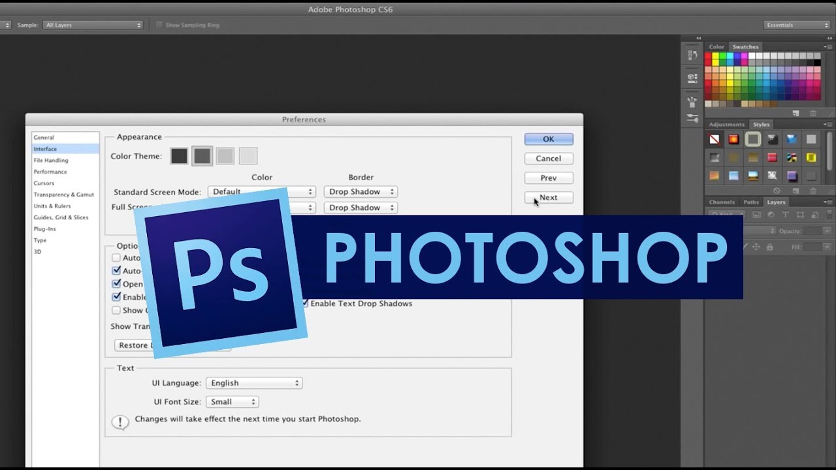The height and width of the screenshot is (470, 836).
Task: Click OK in Preferences dialog
Action: coord(549,139)
